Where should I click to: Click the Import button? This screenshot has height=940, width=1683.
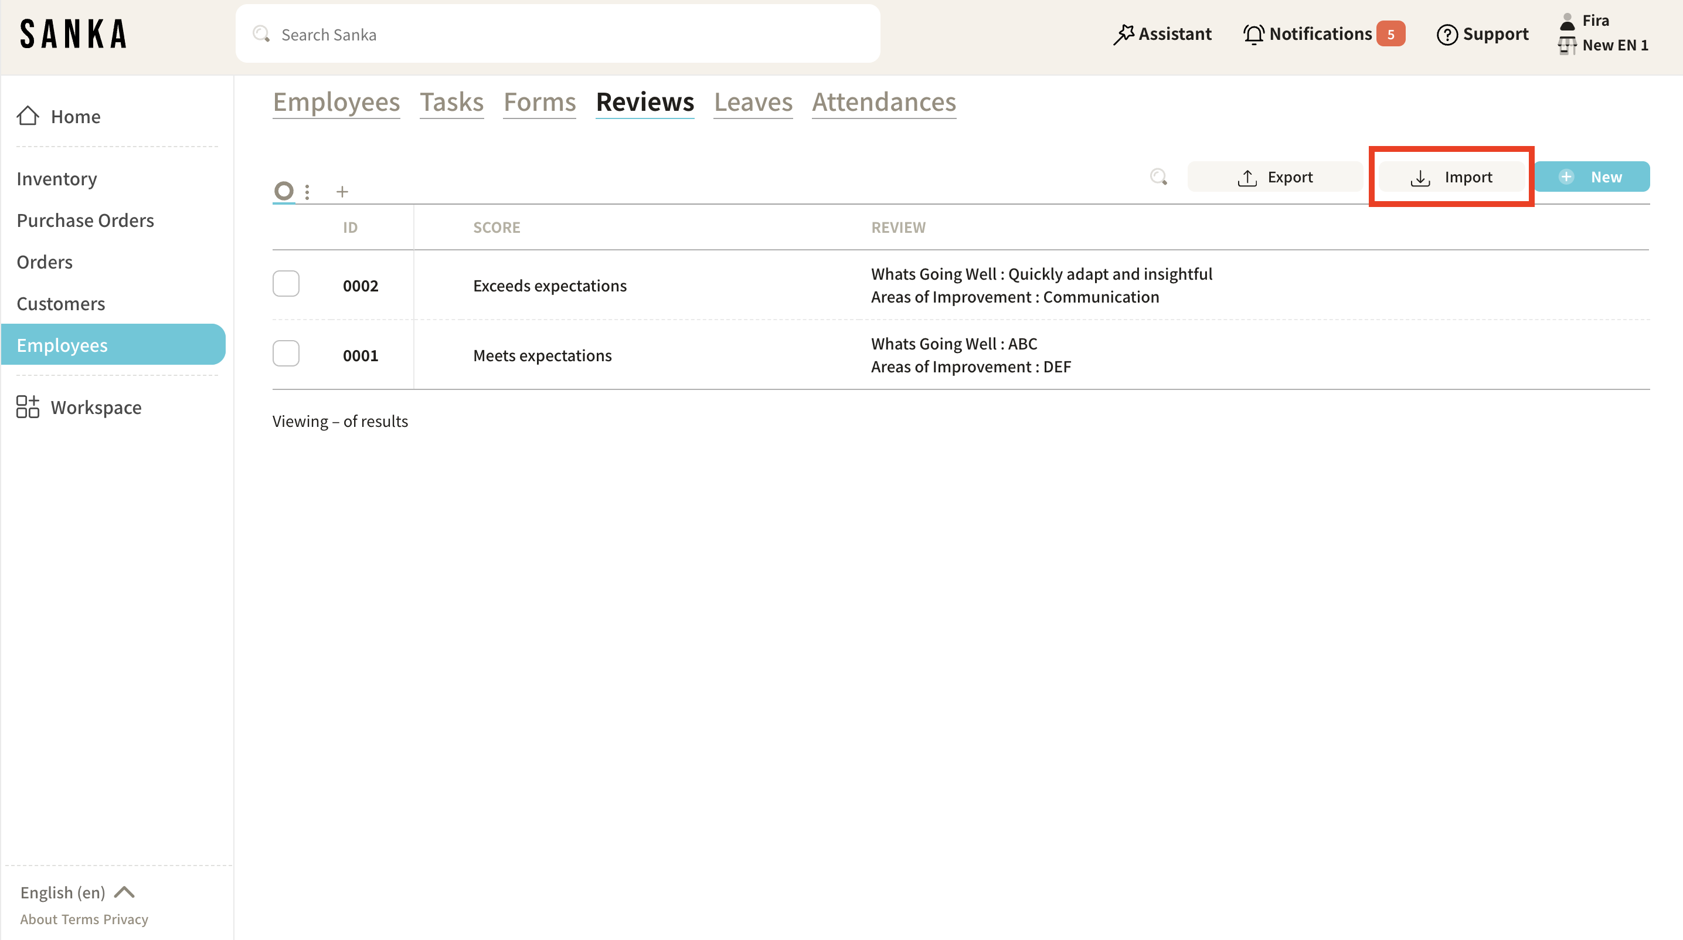(1451, 177)
